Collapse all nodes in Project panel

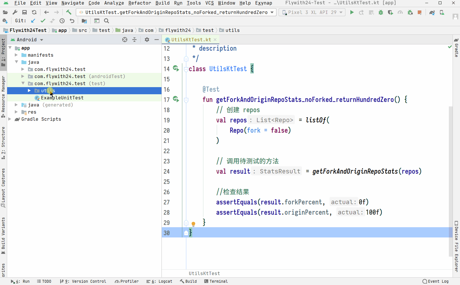tap(134, 40)
